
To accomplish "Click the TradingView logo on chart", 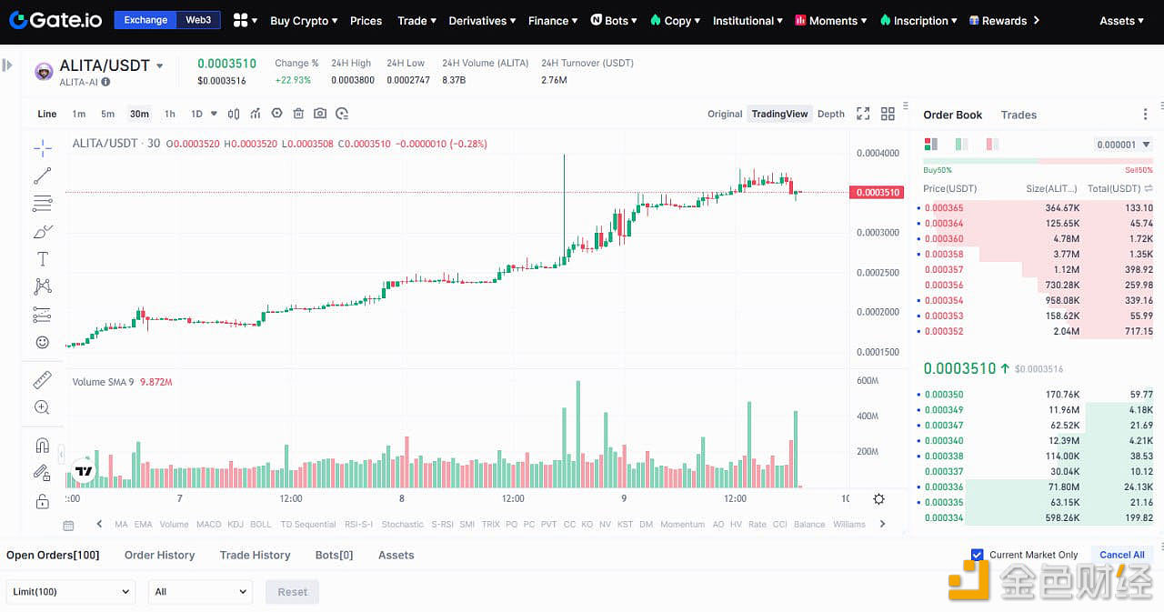I will 84,471.
